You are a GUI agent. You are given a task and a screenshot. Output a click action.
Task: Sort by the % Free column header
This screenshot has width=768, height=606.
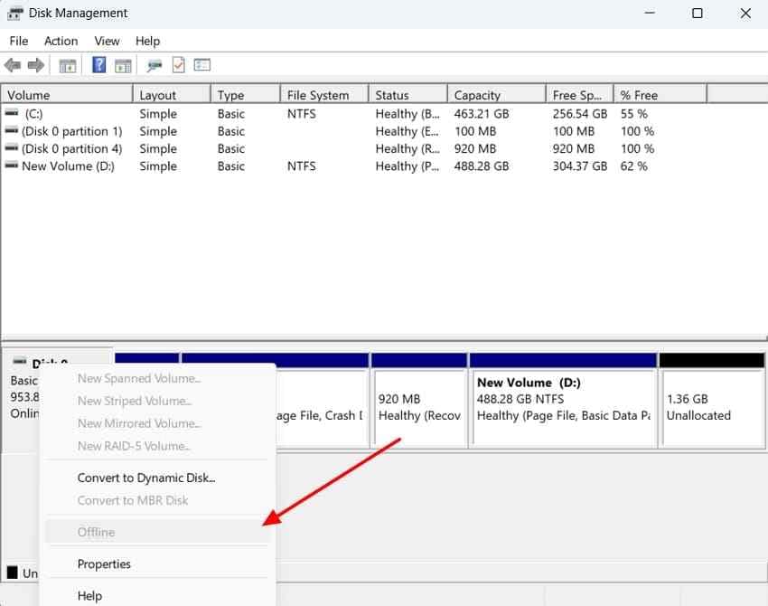click(660, 95)
